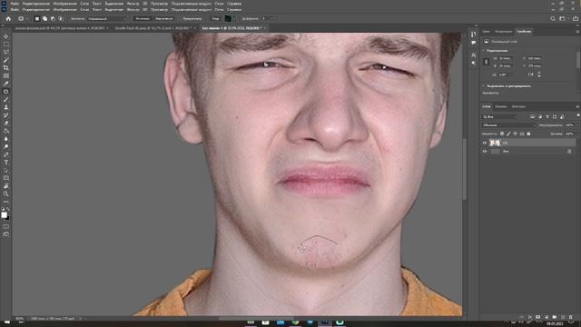This screenshot has height=327, width=581.
Task: Open the layer blend mode Обычные dropdown
Action: coord(508,125)
